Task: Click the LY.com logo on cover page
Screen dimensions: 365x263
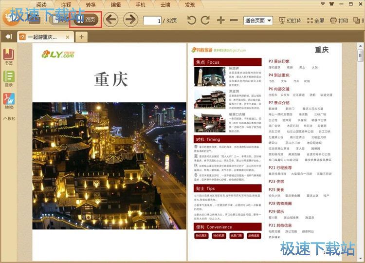Action: tap(58, 55)
